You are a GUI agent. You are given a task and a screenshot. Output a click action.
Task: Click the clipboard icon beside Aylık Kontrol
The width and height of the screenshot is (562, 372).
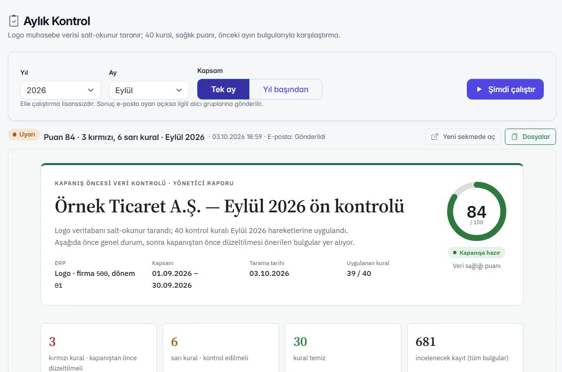(x=14, y=21)
